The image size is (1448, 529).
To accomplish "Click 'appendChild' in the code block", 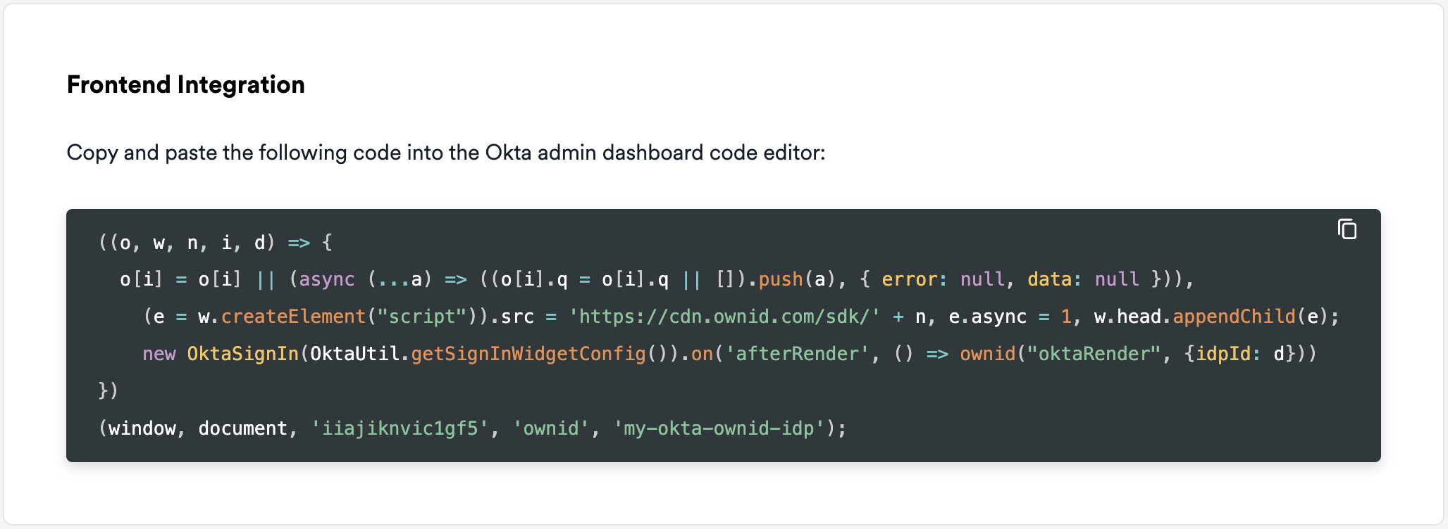I will (x=1234, y=317).
